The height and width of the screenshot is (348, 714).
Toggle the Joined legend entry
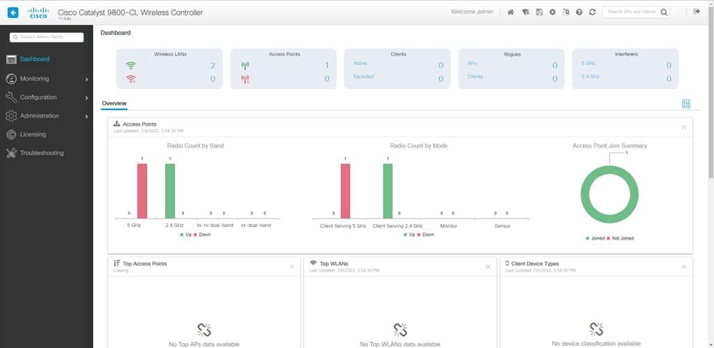(x=594, y=238)
